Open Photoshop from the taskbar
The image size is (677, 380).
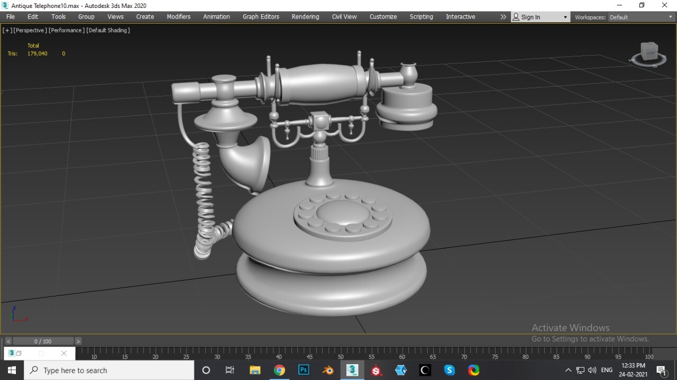click(304, 370)
